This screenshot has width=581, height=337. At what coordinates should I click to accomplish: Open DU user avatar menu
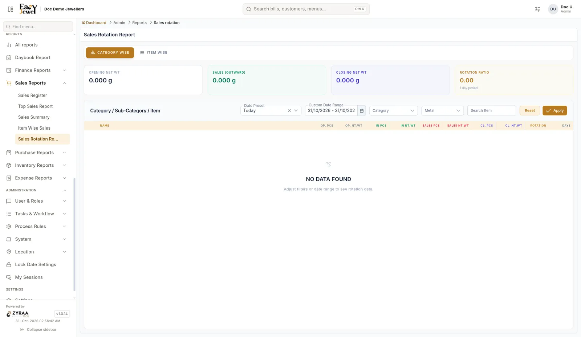[553, 9]
